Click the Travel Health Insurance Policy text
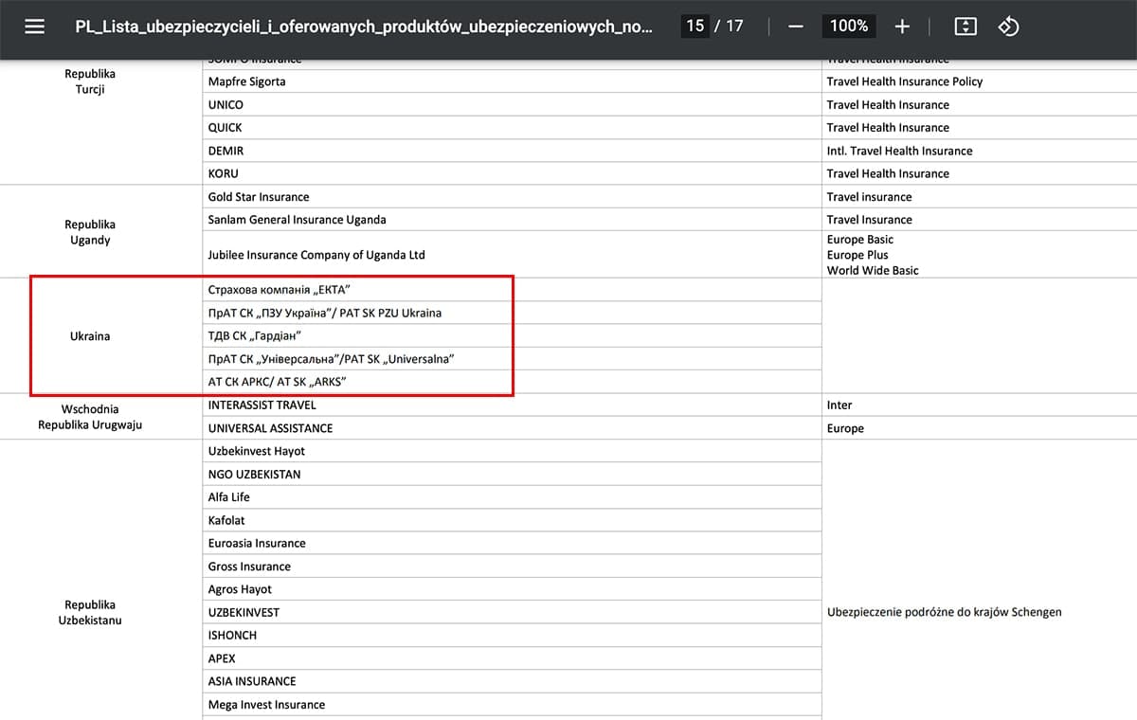This screenshot has width=1137, height=720. 905,81
